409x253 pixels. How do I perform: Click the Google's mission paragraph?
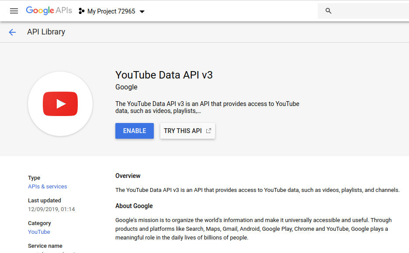tap(253, 229)
